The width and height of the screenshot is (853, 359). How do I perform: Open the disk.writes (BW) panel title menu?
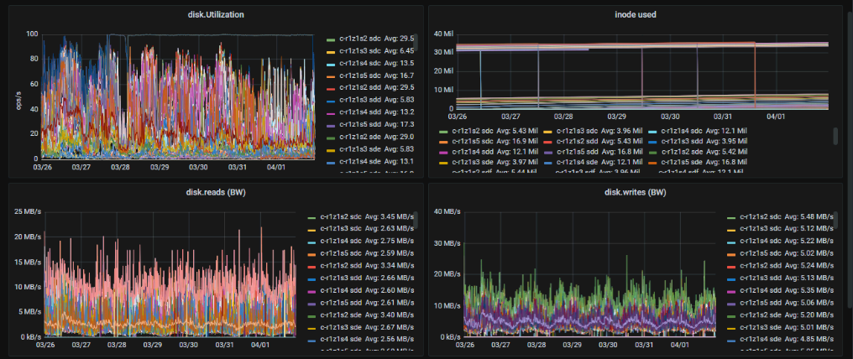636,191
